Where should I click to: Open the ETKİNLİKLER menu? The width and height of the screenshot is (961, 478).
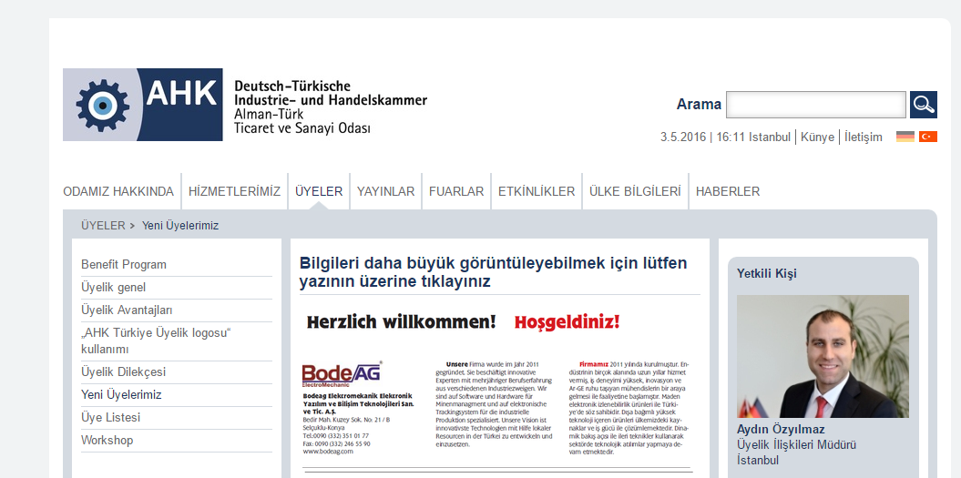(x=537, y=191)
